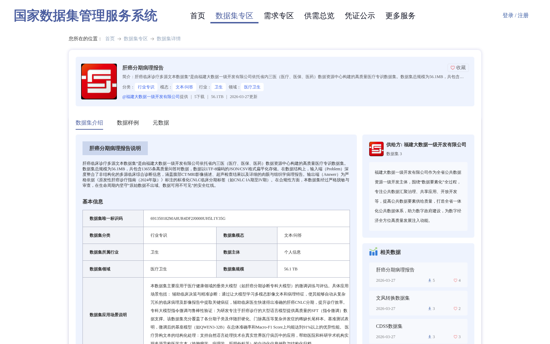This screenshot has width=550, height=344.
Task: Click the 收藏 button
Action: [458, 68]
